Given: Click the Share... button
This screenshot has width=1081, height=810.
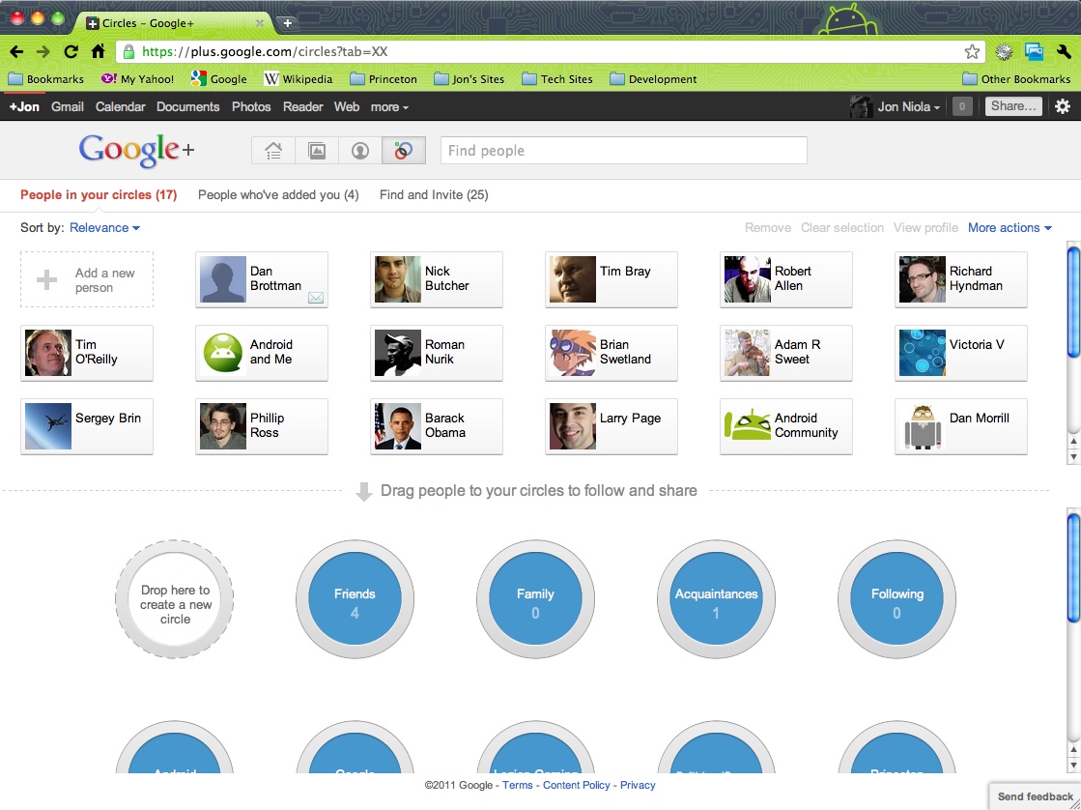Looking at the screenshot, I should 1013,106.
